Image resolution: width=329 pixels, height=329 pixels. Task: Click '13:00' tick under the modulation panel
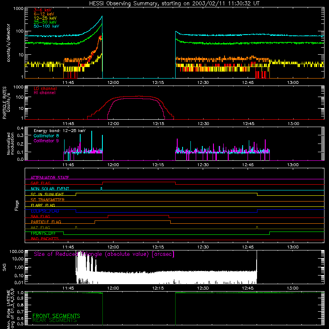point(293,165)
